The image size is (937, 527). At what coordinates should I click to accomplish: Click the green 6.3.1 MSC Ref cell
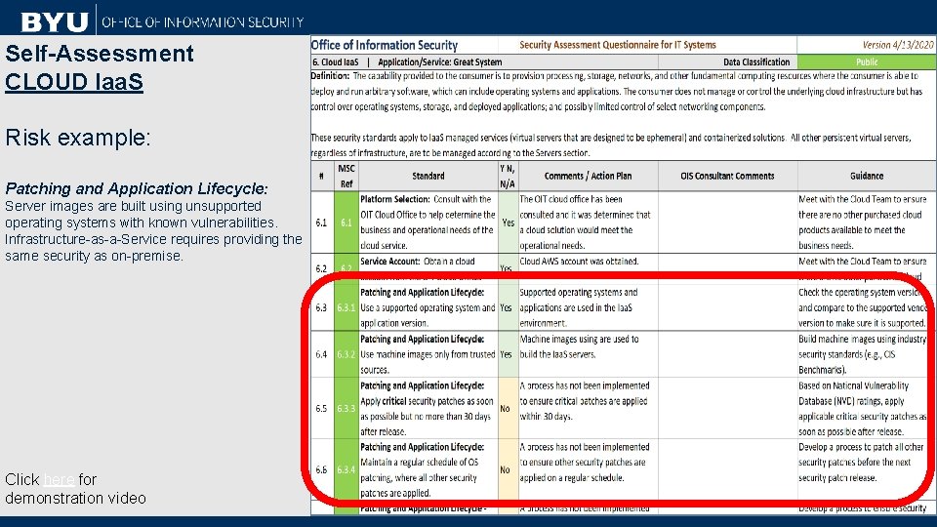346,307
